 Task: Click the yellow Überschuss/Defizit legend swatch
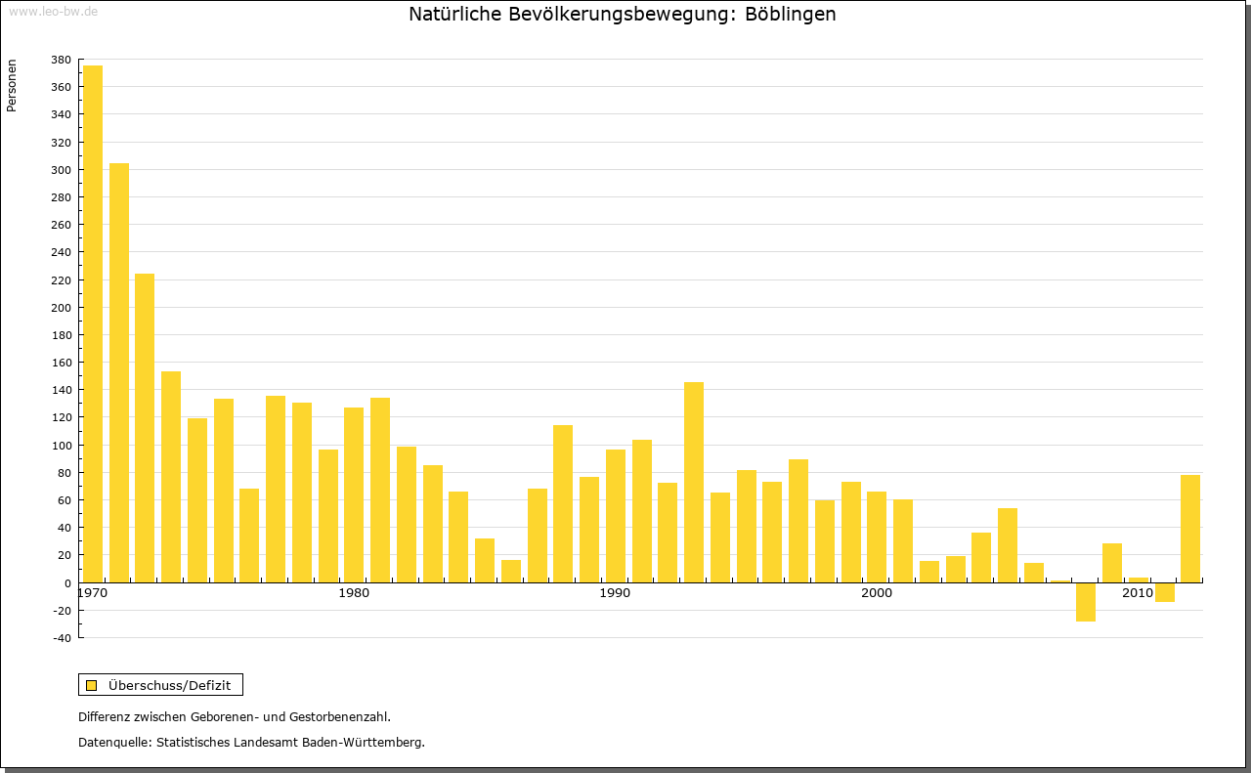91,685
